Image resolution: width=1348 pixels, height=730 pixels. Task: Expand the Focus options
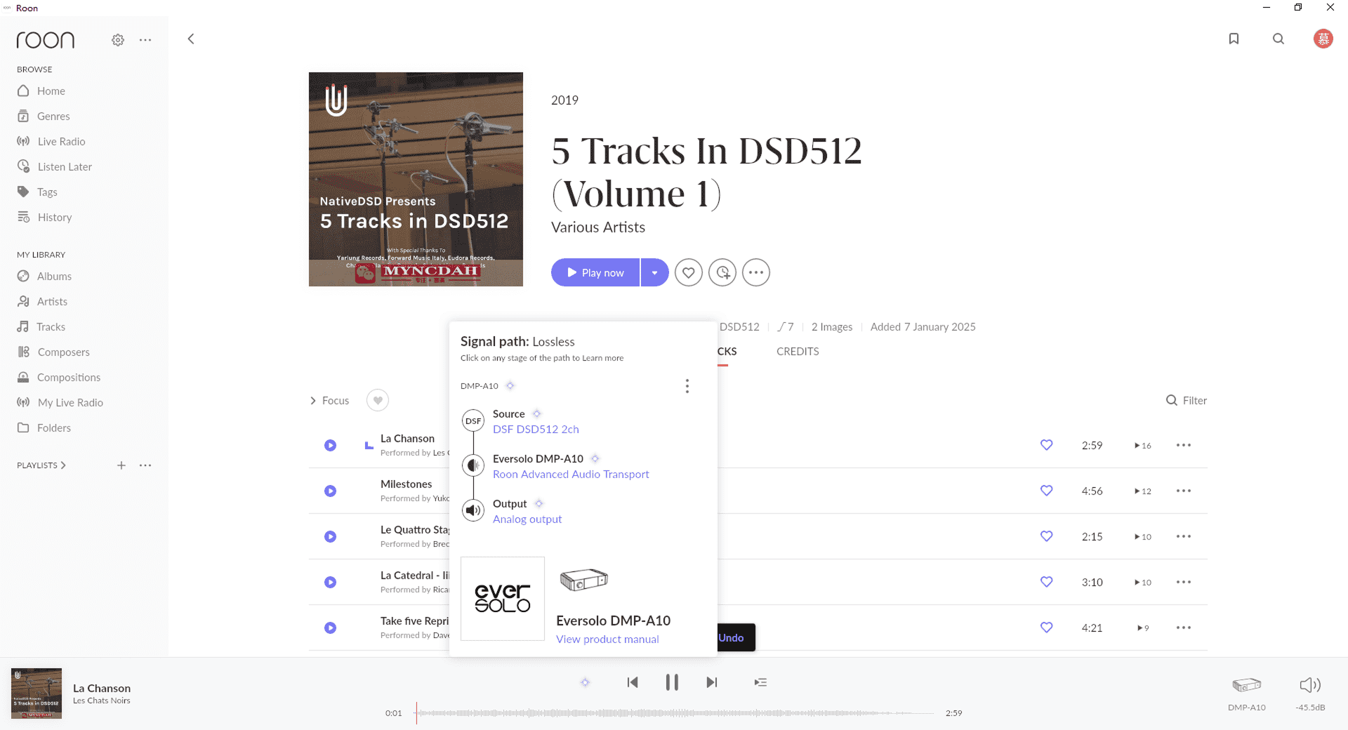329,400
